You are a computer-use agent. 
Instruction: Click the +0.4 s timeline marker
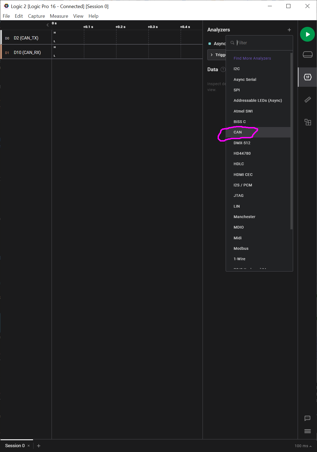click(x=185, y=27)
